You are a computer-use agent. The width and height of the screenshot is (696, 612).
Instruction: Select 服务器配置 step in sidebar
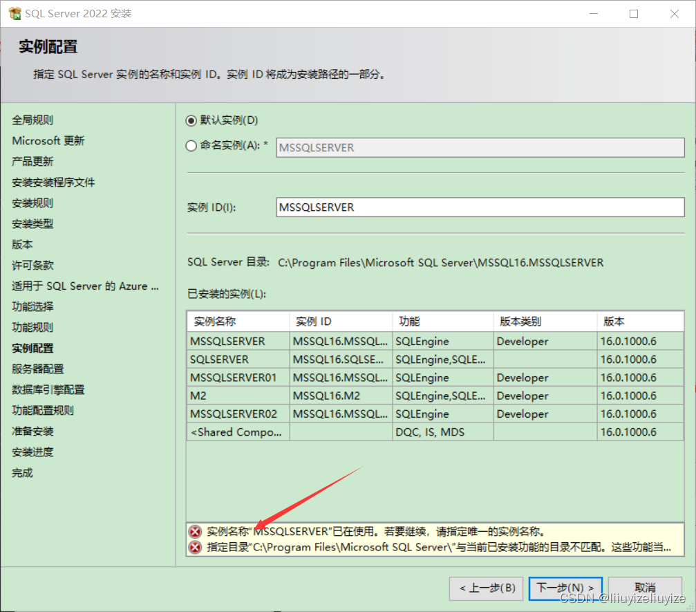point(38,369)
